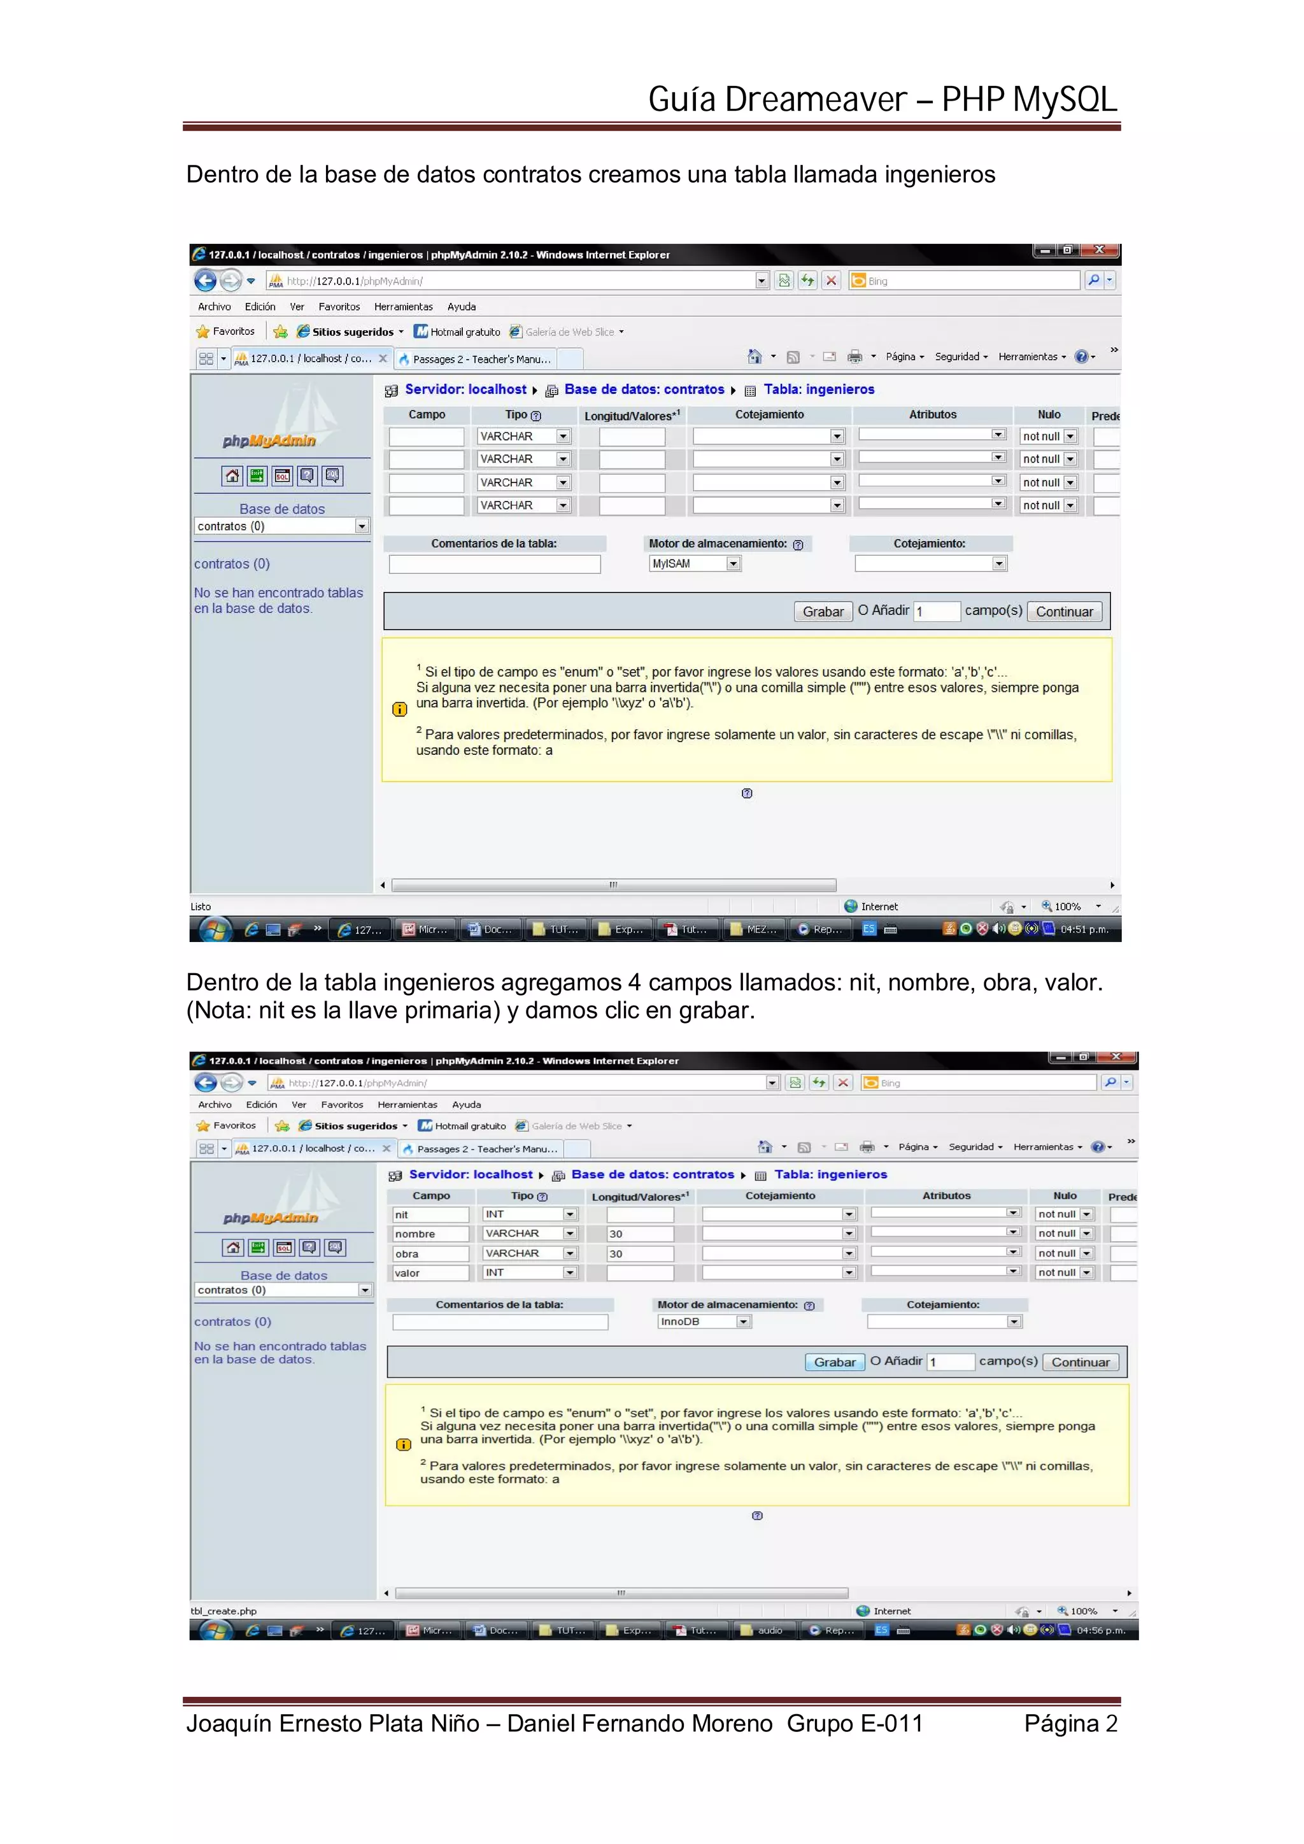Open SQL query window icon in lower screenshot
Viewport: 1304px width, 1844px height.
coord(283,1248)
